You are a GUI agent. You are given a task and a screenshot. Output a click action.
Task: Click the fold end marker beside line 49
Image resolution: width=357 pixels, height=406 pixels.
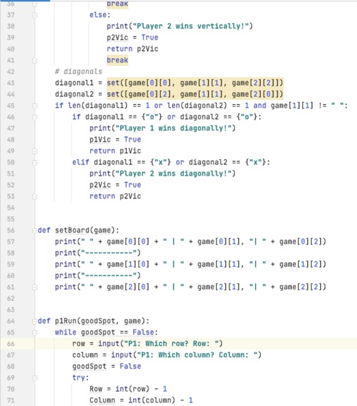35,151
